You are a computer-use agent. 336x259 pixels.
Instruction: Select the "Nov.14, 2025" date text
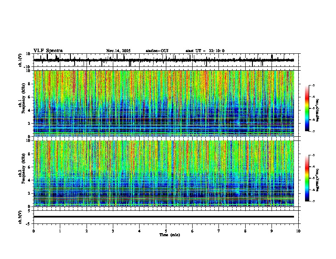pos(118,51)
